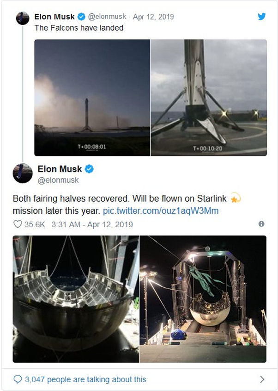This screenshot has height=391, width=278.
Task: Open the larger 'Elon Musk' profile name
Action: tap(60, 169)
